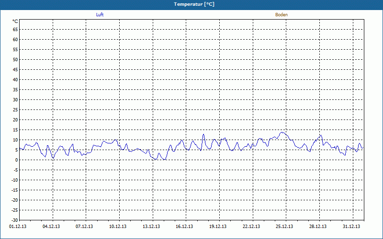Click the 16.12.13 date label
This screenshot has width=383, height=239.
184,227
